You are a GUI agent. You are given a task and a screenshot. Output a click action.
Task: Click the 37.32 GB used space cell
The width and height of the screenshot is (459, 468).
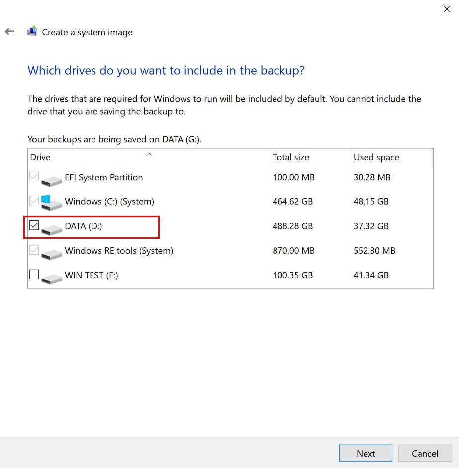point(371,226)
